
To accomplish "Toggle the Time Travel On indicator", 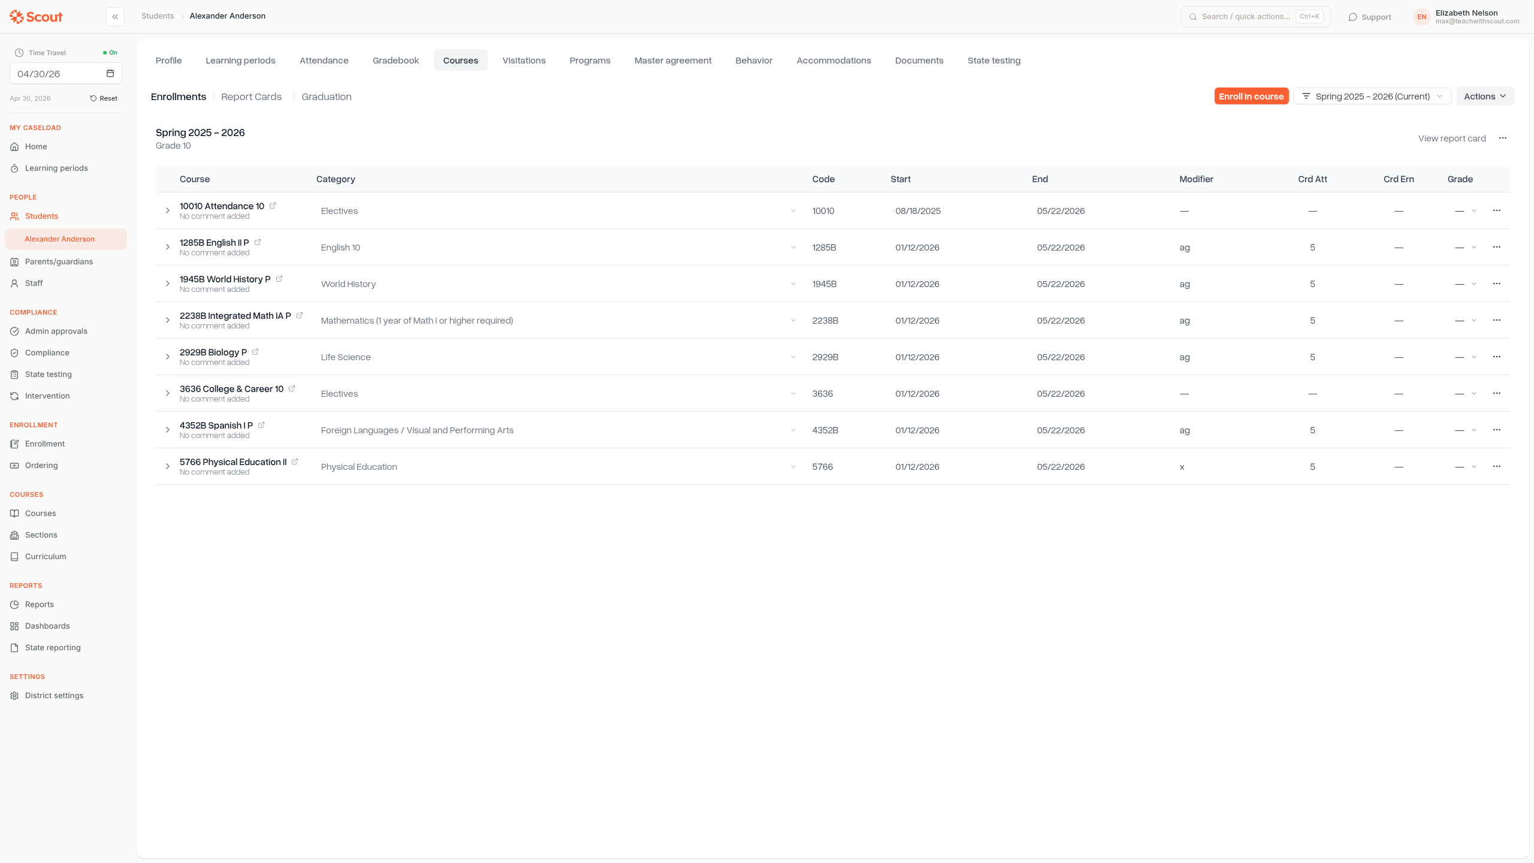I will click(110, 53).
